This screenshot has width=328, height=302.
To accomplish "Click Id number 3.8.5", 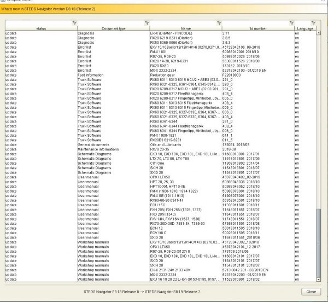I will [226, 38].
